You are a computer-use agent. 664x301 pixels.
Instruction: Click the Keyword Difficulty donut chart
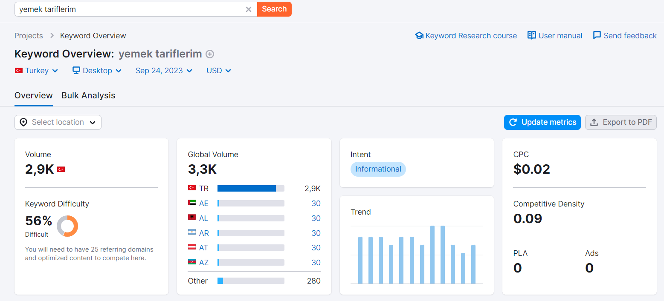coord(67,226)
